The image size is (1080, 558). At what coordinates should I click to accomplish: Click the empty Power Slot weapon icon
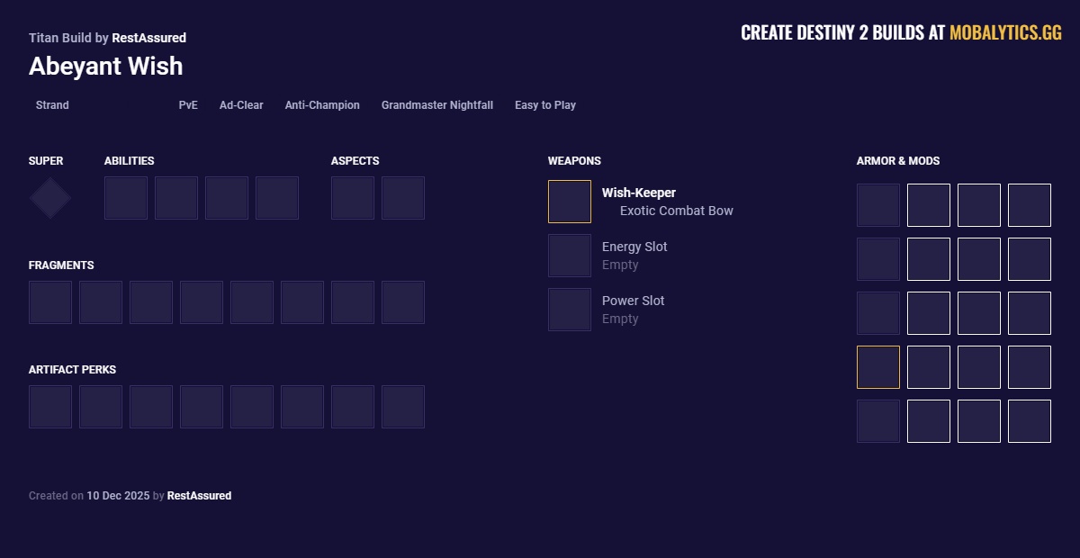click(569, 309)
